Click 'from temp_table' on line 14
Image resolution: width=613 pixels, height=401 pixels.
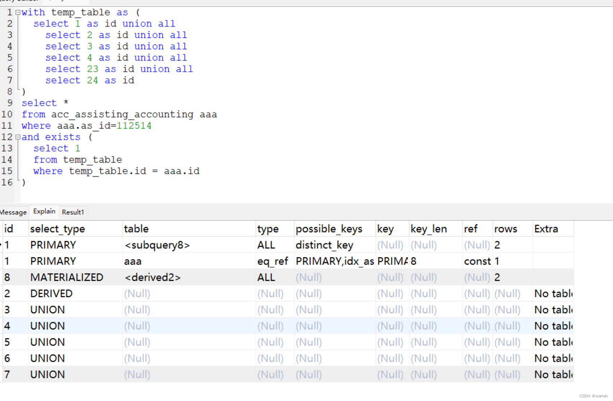click(x=78, y=160)
